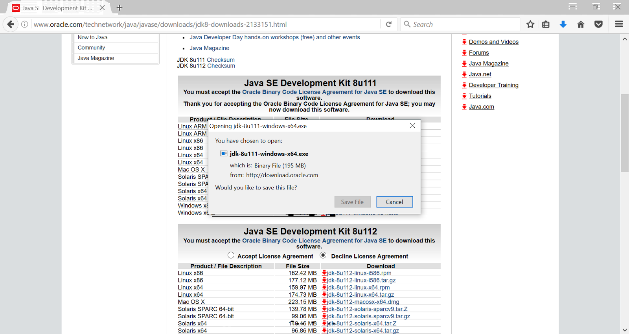629x334 pixels.
Task: Click the page scrollbar down arrow
Action: pos(625,330)
